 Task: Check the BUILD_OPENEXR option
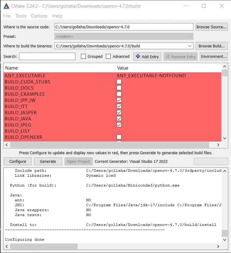(x=119, y=137)
